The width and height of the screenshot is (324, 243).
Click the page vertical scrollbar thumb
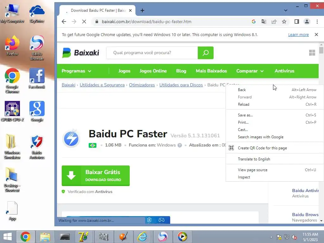click(321, 50)
